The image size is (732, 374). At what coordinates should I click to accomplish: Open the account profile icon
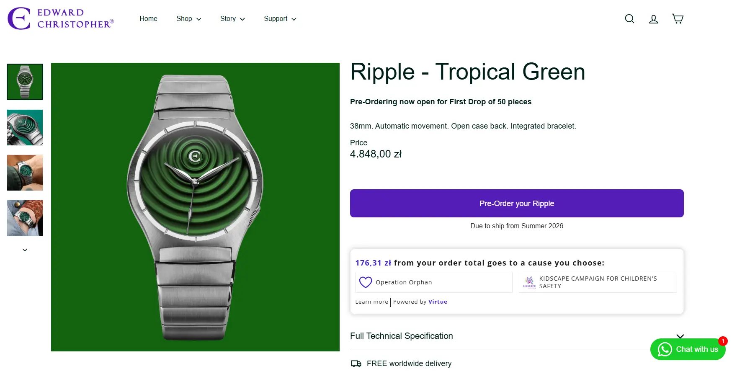[653, 19]
